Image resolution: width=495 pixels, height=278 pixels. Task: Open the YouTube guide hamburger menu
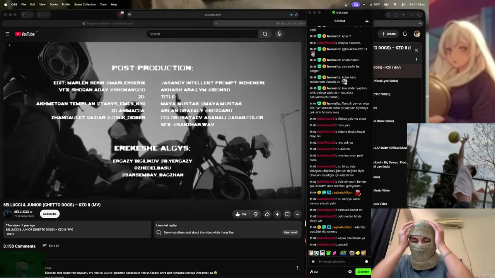click(7, 34)
